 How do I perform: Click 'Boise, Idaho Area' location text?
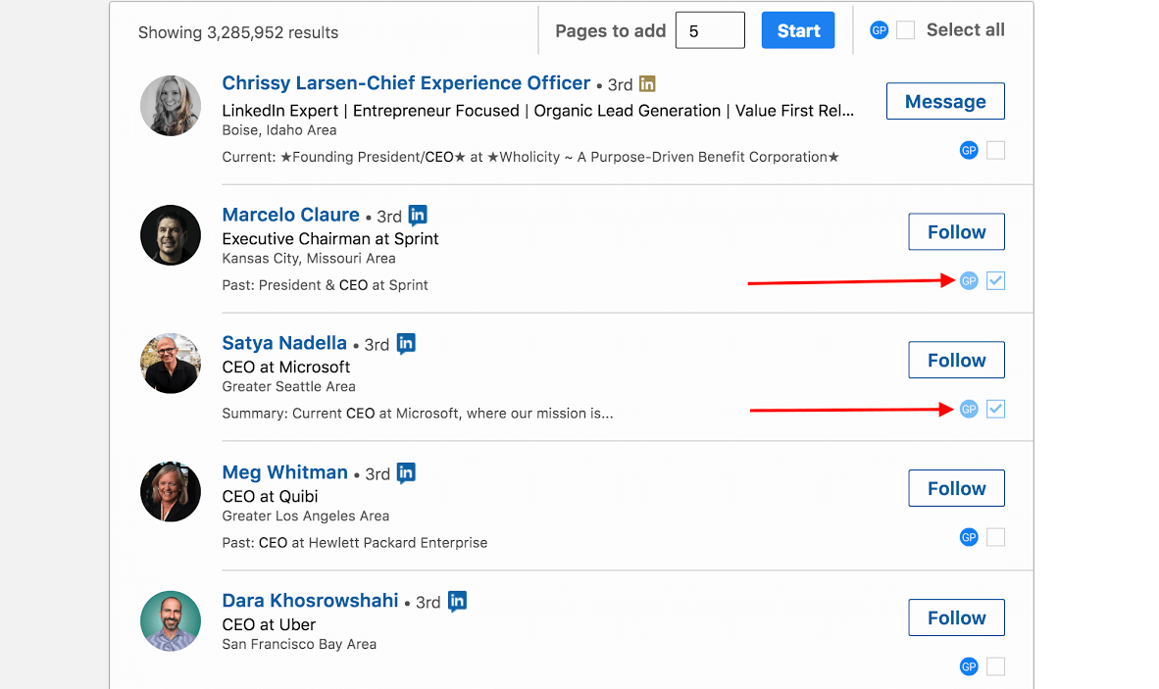pos(279,130)
